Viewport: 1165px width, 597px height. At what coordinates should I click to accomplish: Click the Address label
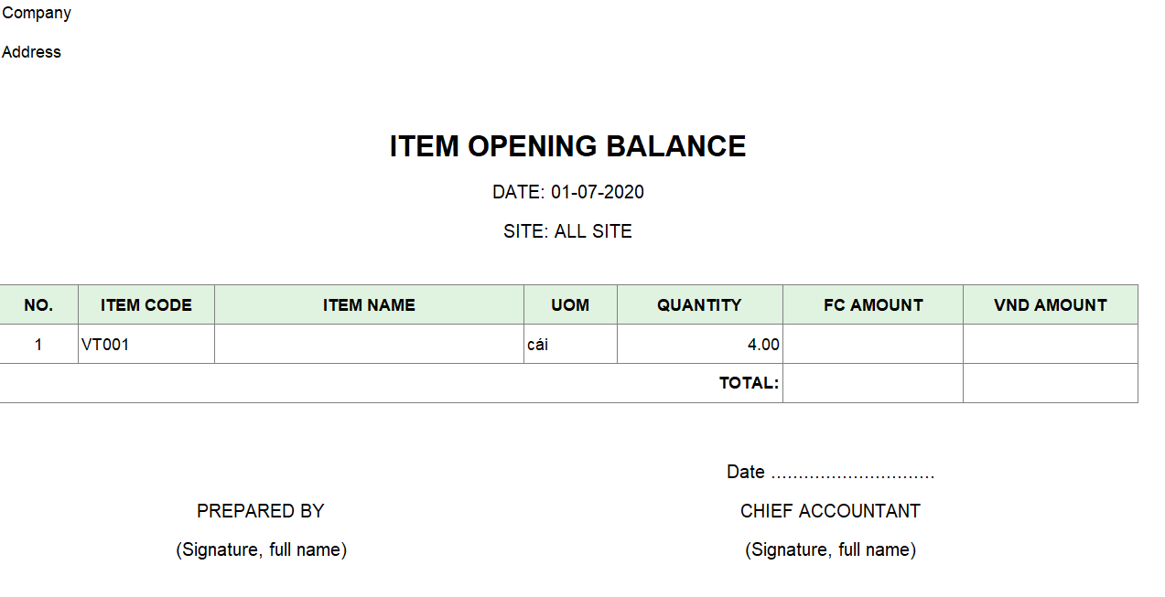(31, 52)
